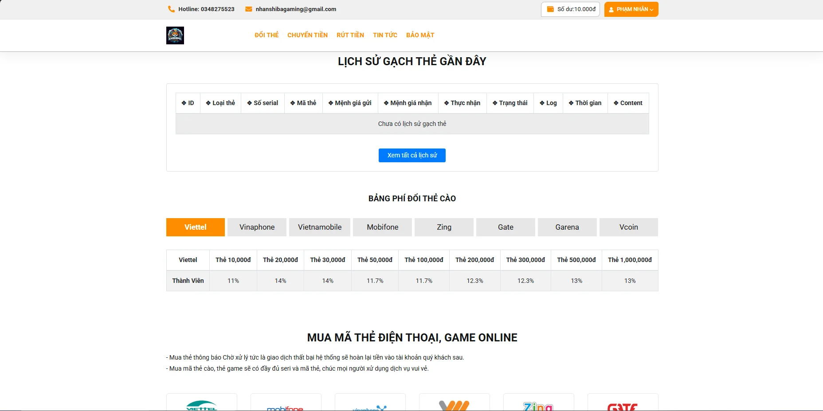823x411 pixels.
Task: Sort by Mệnh giá gửi column
Action: point(350,103)
